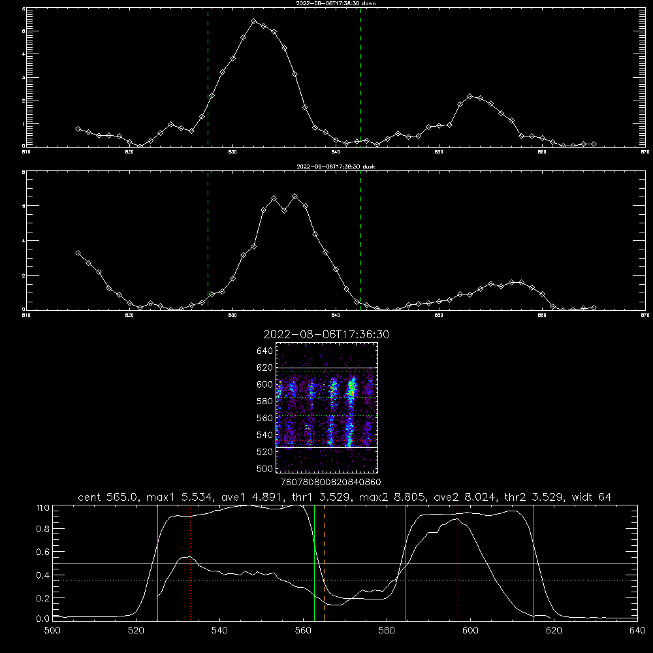Click the green solid line near 563 in bottom plot
653x653 pixels.
pyautogui.click(x=315, y=563)
